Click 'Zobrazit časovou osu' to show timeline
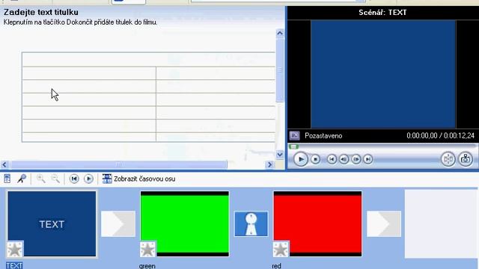This screenshot has height=269, width=479. click(139, 179)
